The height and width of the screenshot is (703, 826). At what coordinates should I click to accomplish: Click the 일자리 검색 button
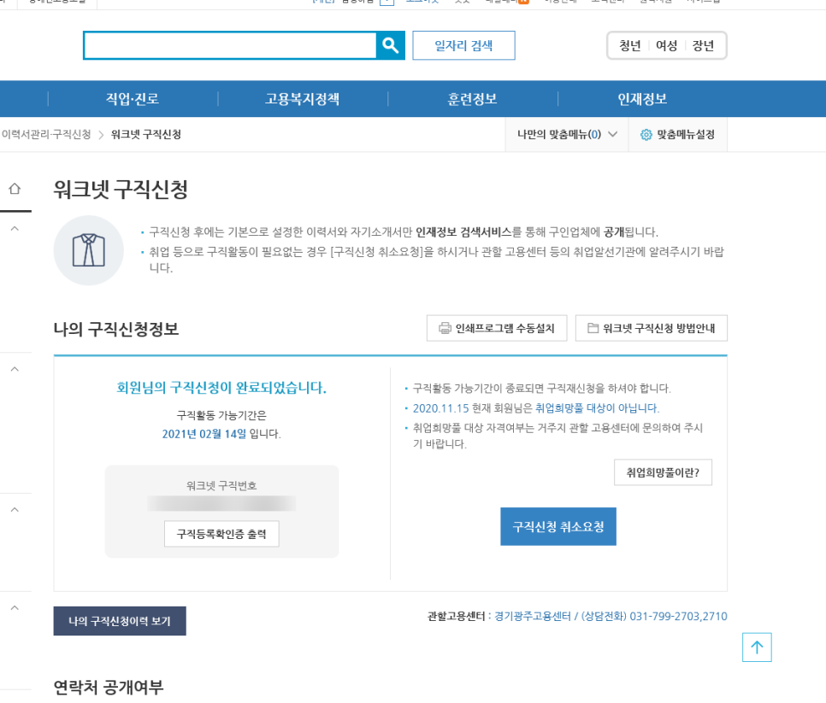[x=463, y=45]
